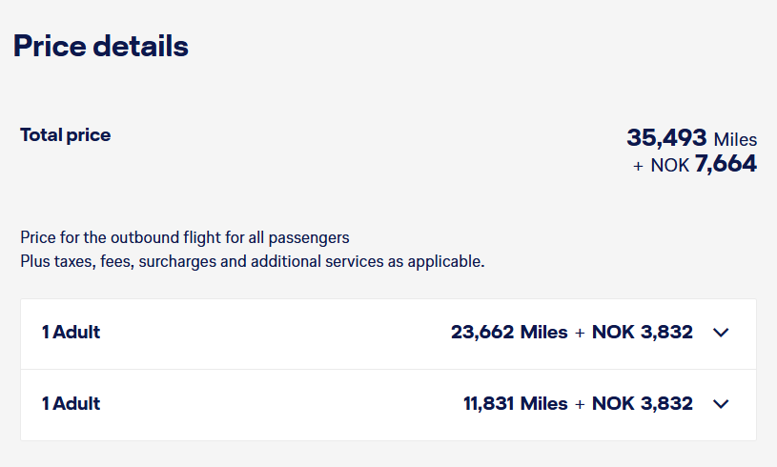Click '1 Adult' in the 23,662 Miles row
The height and width of the screenshot is (467, 777).
coord(71,333)
